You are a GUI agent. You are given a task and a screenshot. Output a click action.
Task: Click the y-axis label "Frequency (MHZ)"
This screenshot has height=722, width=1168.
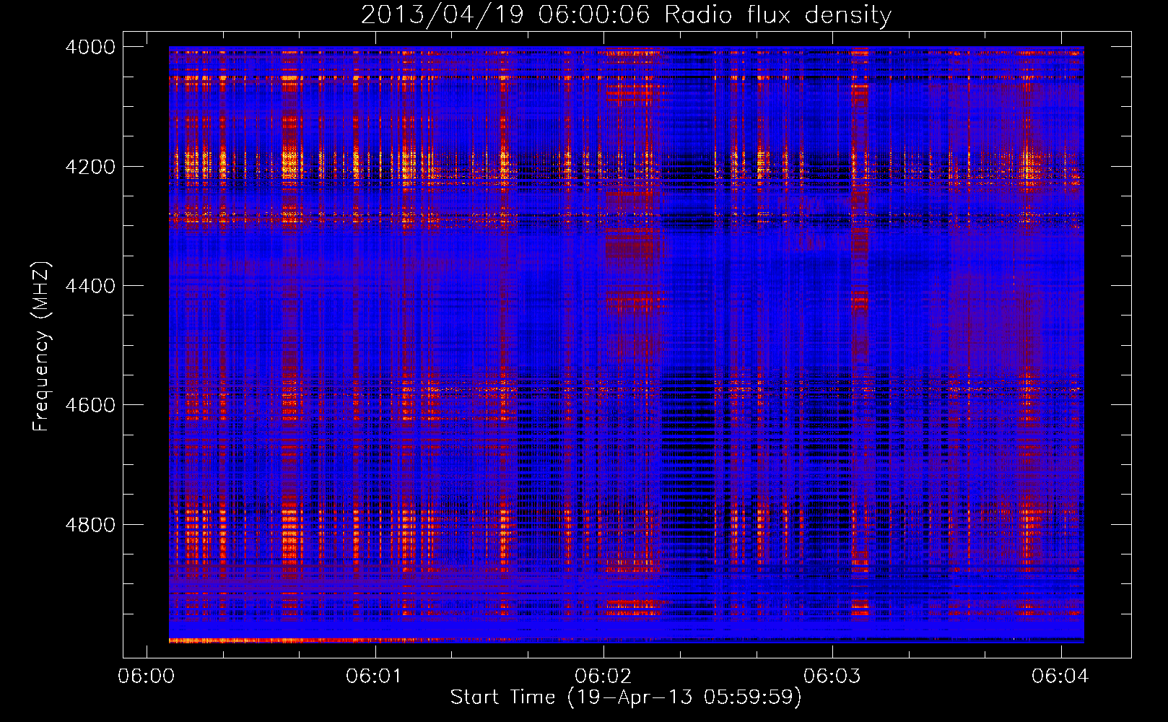41,347
